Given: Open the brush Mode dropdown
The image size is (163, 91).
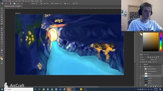Looking at the screenshot, I should [25, 4].
